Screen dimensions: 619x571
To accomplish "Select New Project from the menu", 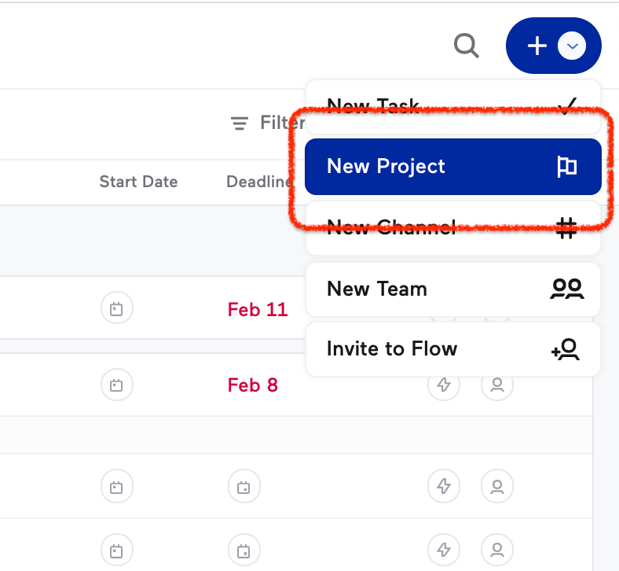I will [x=452, y=167].
